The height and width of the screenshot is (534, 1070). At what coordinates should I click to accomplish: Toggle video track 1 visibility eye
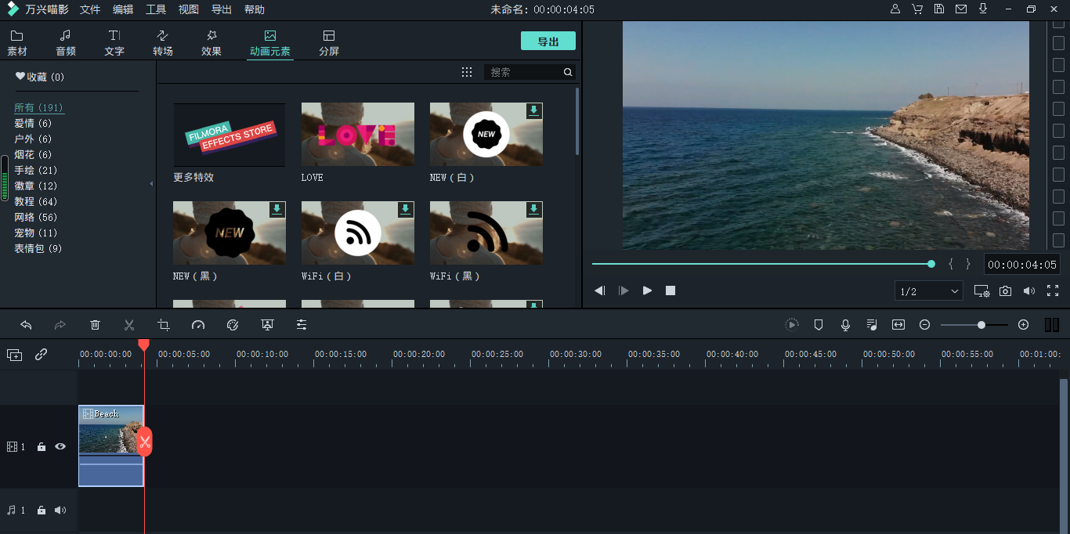[x=60, y=446]
